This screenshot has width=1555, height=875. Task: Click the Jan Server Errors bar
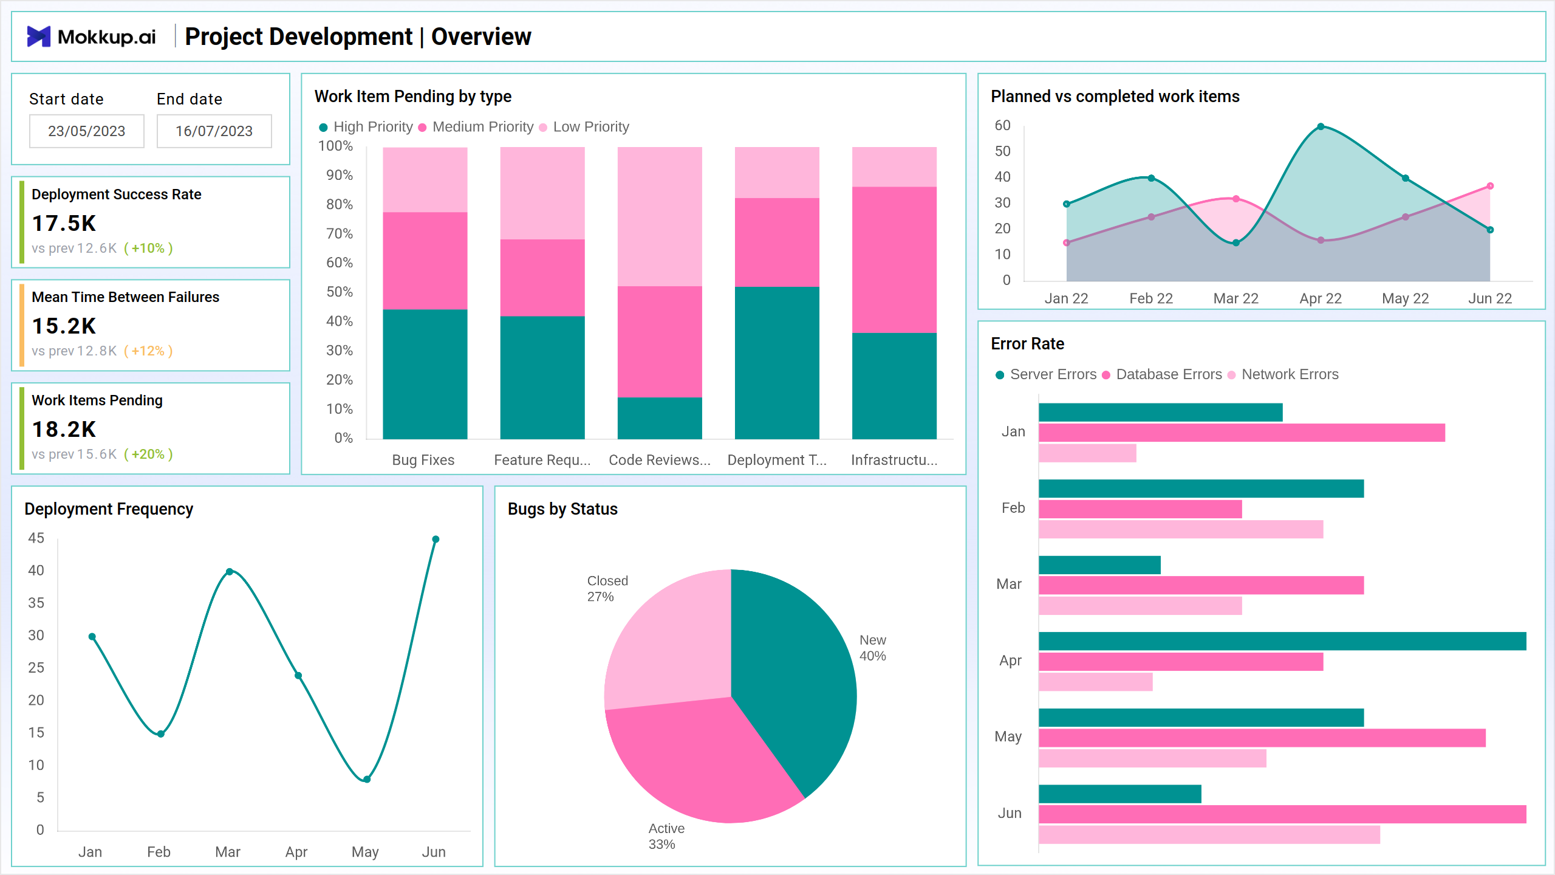coord(1160,413)
